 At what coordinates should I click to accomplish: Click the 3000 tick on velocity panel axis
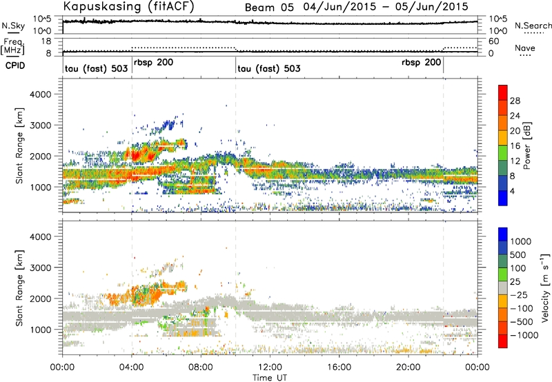click(41, 268)
